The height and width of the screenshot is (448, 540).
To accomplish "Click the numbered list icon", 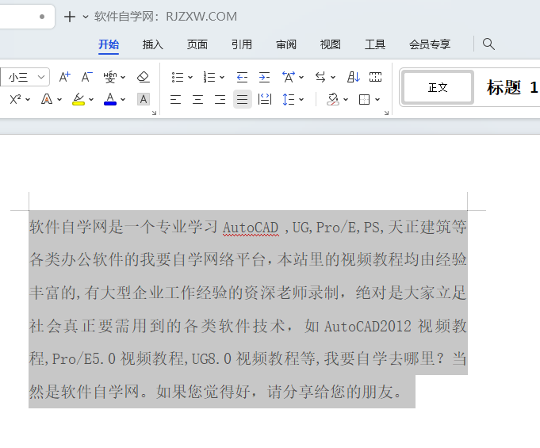I will 209,77.
